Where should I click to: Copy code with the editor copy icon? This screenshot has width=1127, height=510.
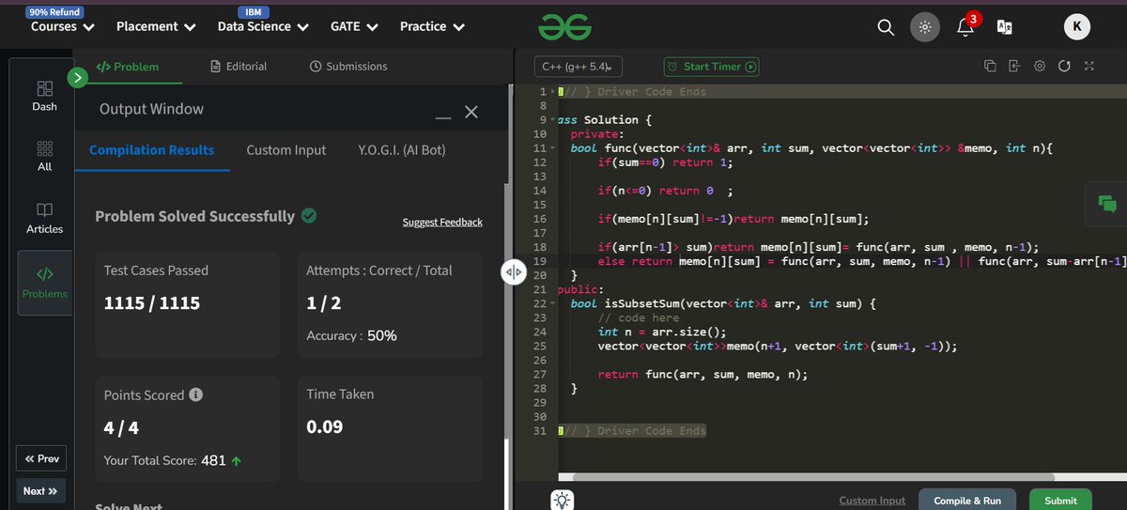coord(990,66)
